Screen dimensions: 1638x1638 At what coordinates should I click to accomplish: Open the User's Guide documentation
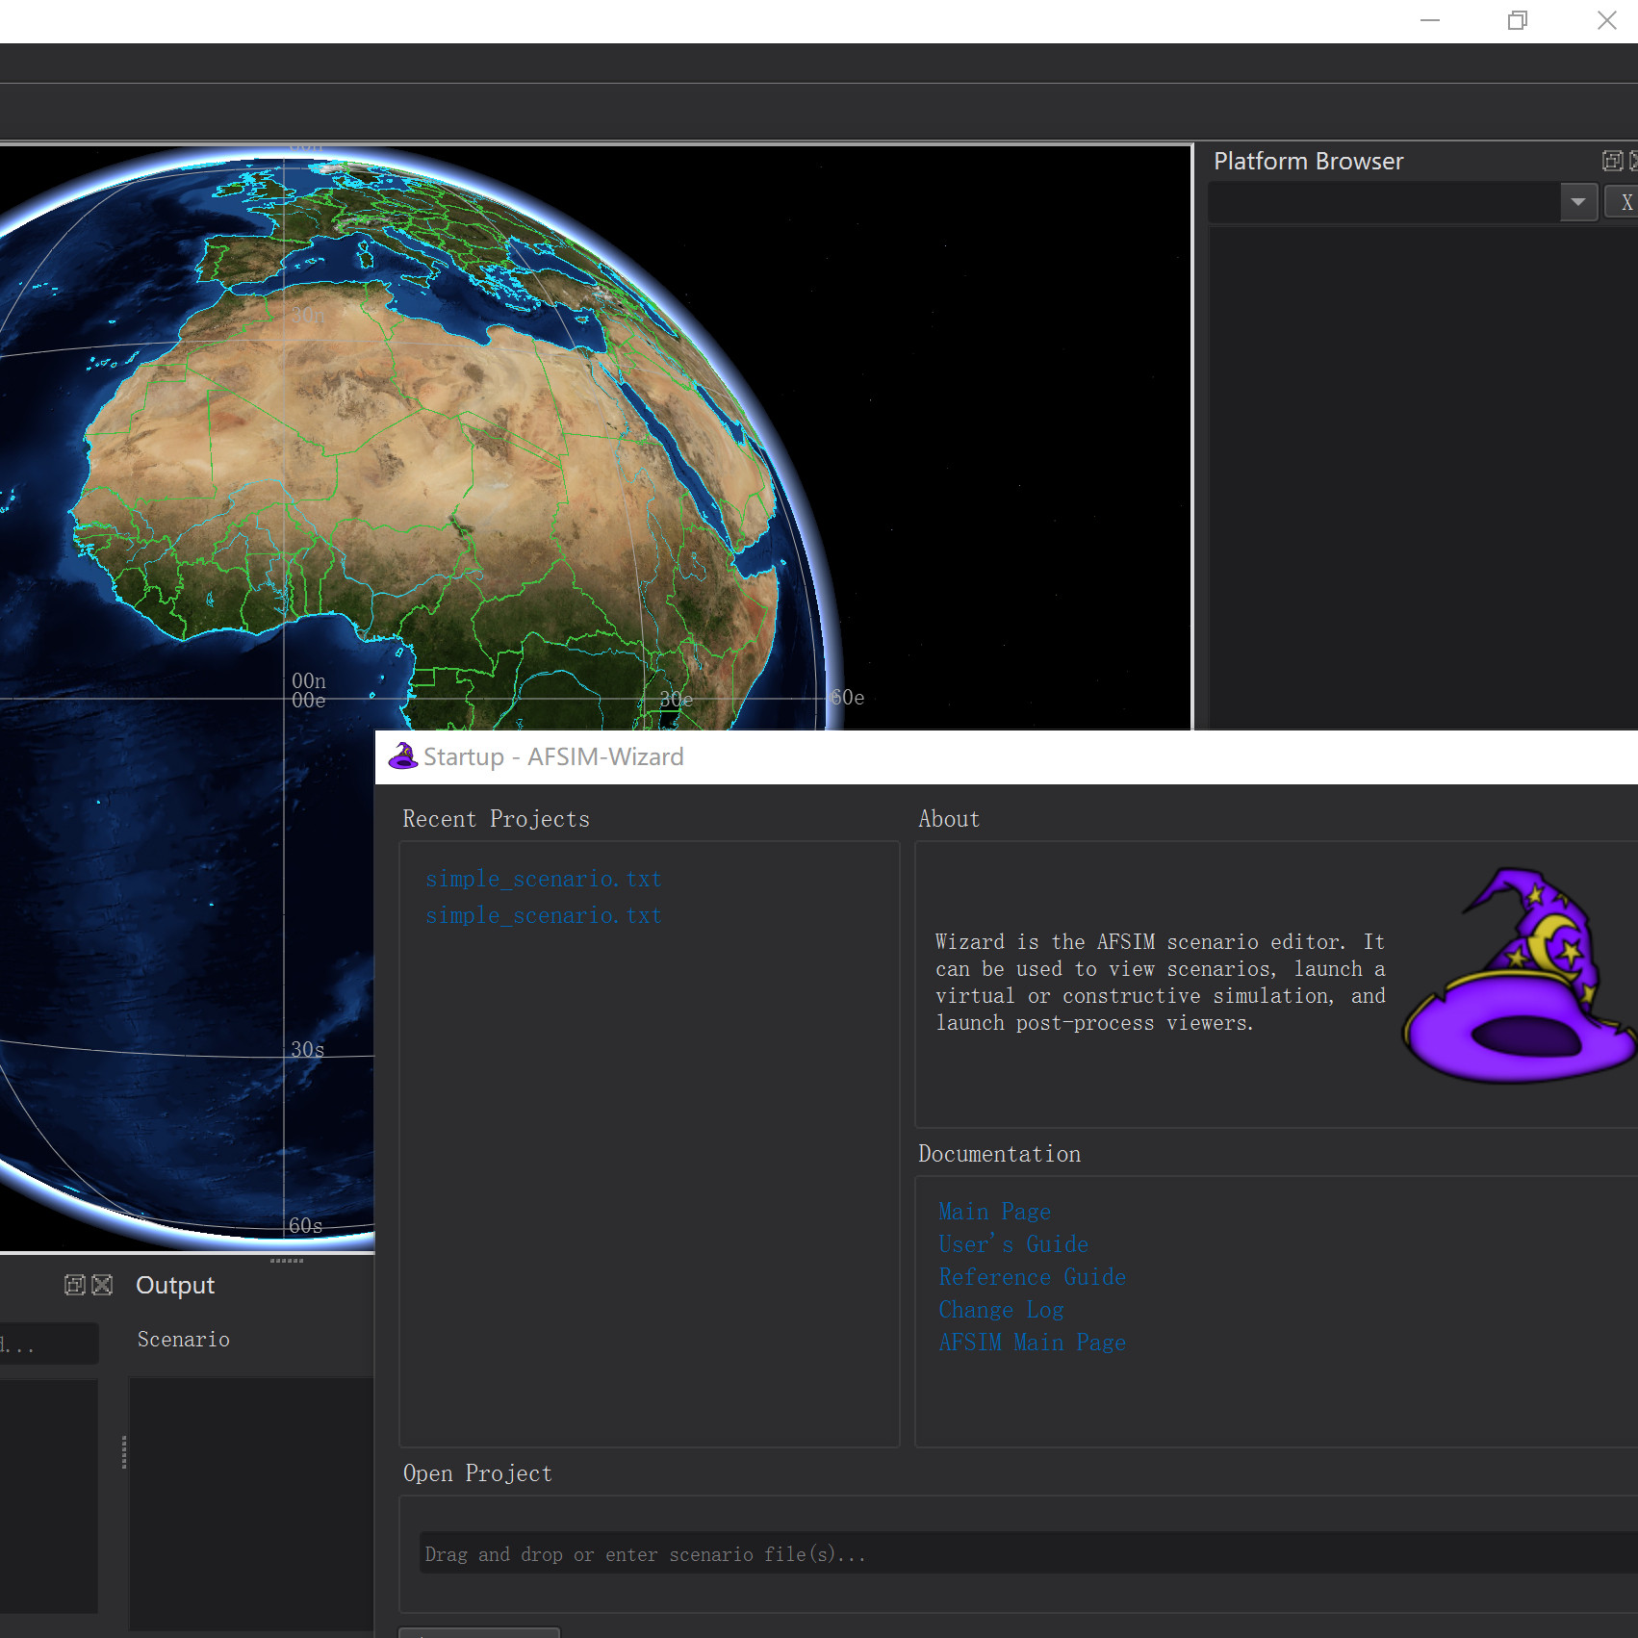pos(1012,1244)
